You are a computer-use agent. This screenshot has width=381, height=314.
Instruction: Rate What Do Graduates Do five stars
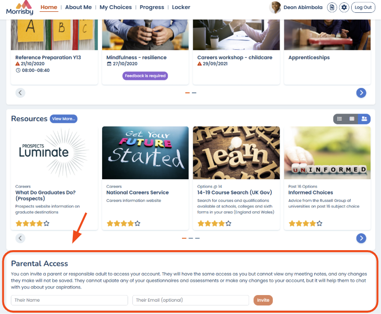46,223
